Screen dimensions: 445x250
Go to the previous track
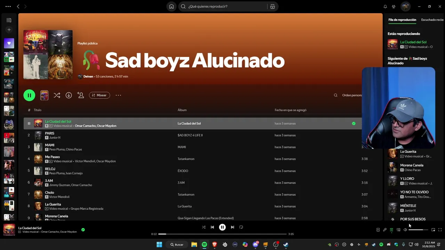pos(212,227)
